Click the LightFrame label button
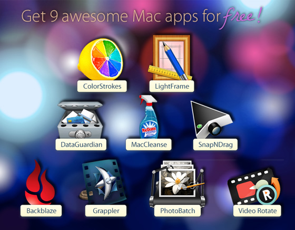This screenshot has height=230, width=295. (x=172, y=87)
